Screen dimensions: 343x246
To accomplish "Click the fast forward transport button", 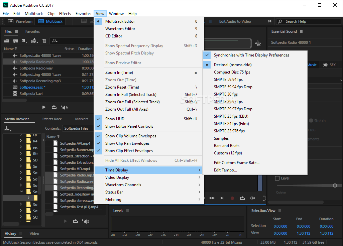I will [212, 198].
